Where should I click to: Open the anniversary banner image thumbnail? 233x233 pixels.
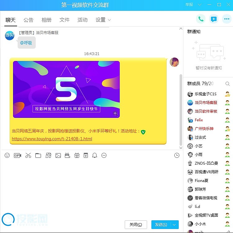(66, 89)
